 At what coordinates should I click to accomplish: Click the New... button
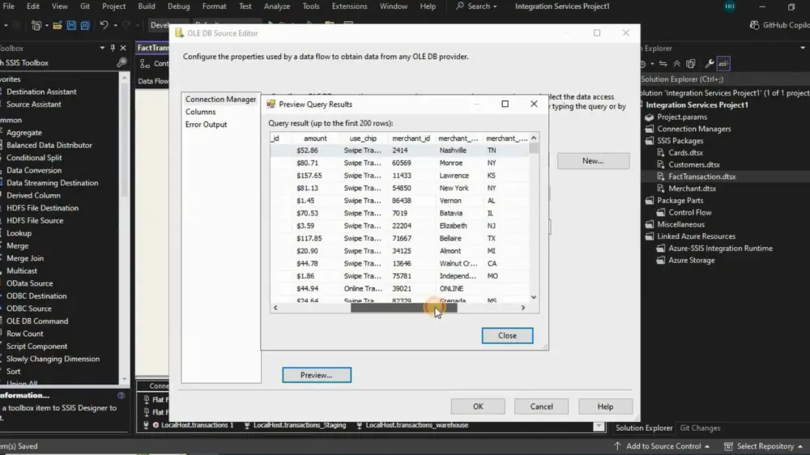point(593,160)
